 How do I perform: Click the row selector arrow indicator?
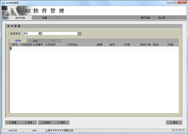(x=11, y=48)
